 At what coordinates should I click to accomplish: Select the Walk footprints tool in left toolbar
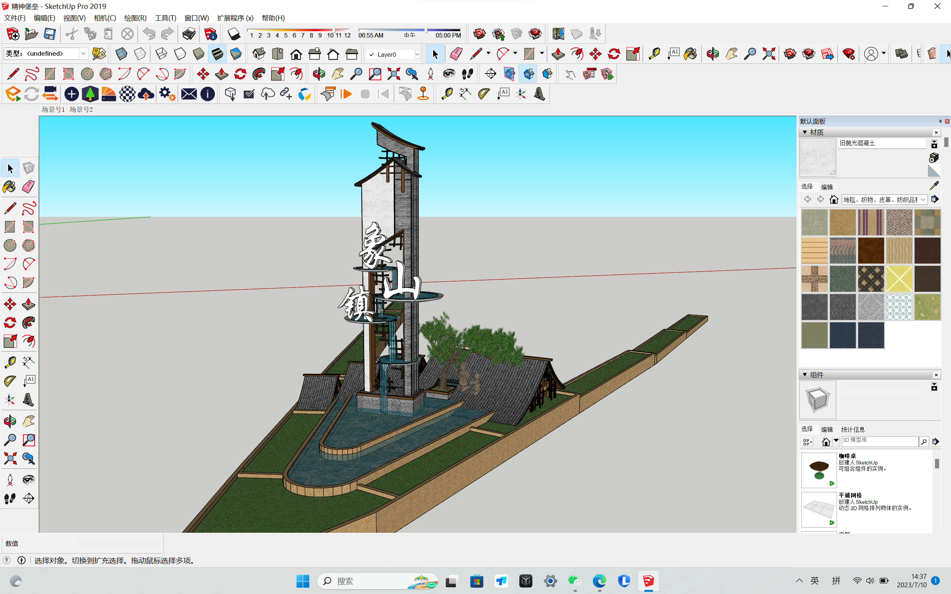pos(9,499)
